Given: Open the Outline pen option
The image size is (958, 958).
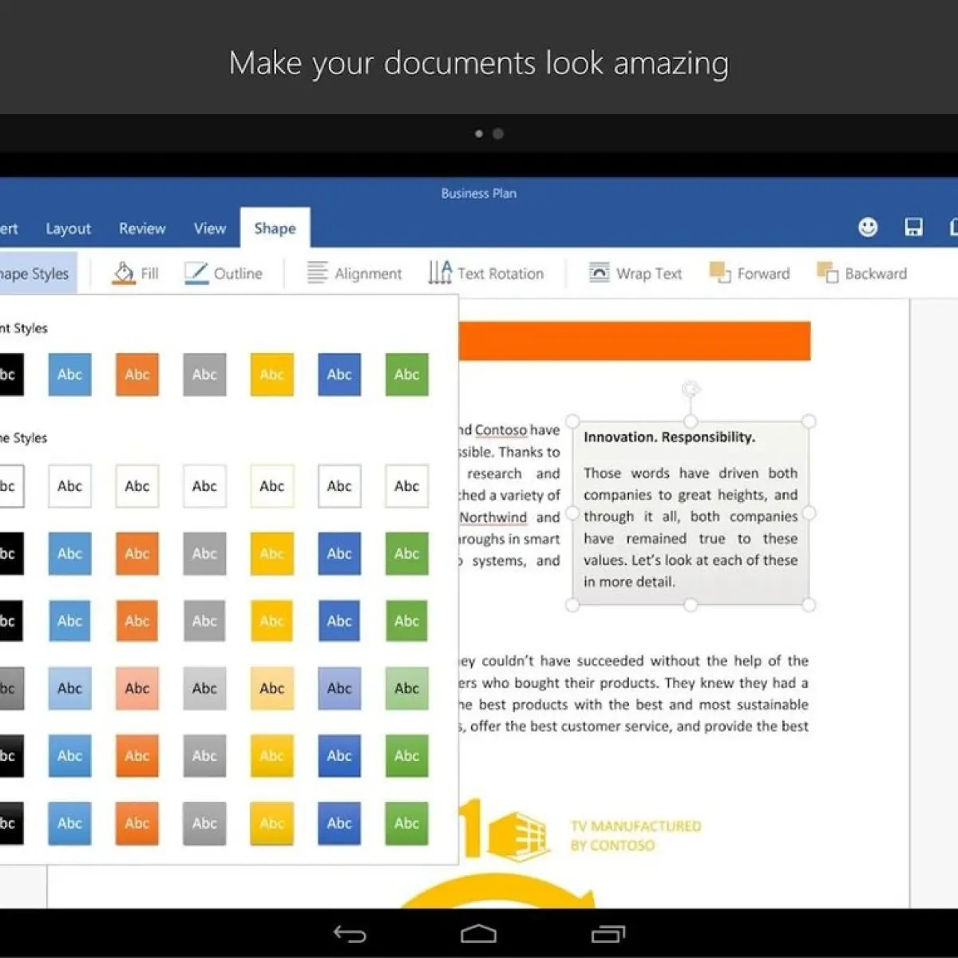Looking at the screenshot, I should (x=224, y=273).
